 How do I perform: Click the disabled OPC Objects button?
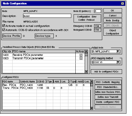(113, 25)
